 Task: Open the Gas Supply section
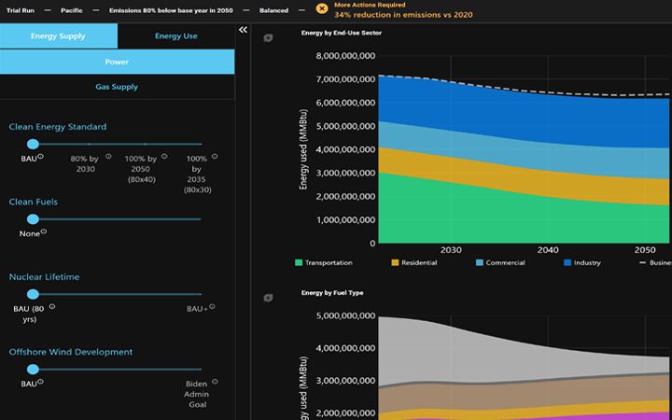(117, 87)
